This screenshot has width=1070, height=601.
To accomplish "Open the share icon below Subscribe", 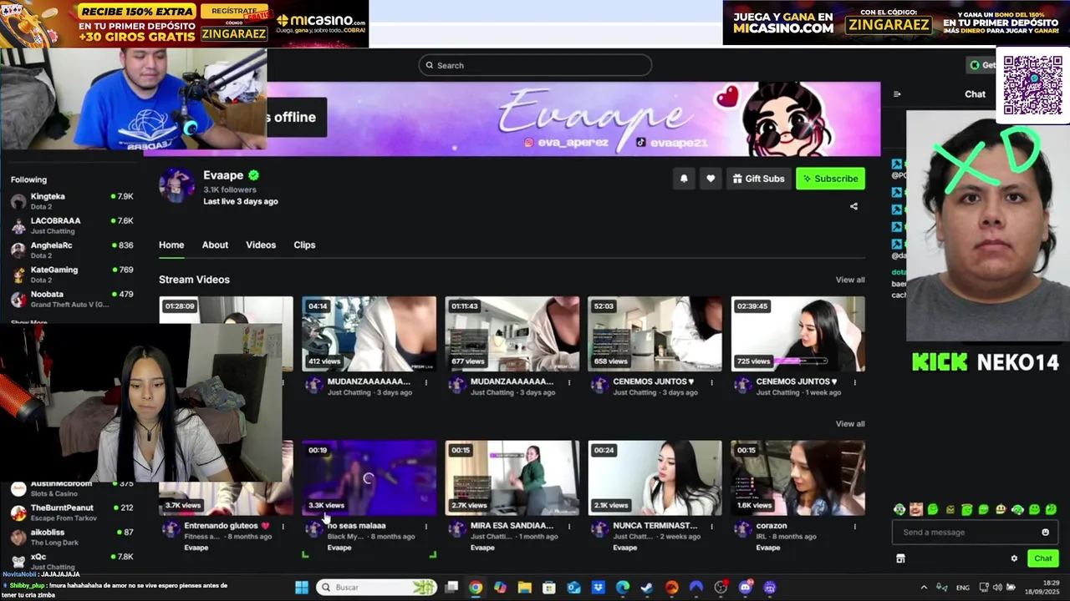I will point(853,206).
